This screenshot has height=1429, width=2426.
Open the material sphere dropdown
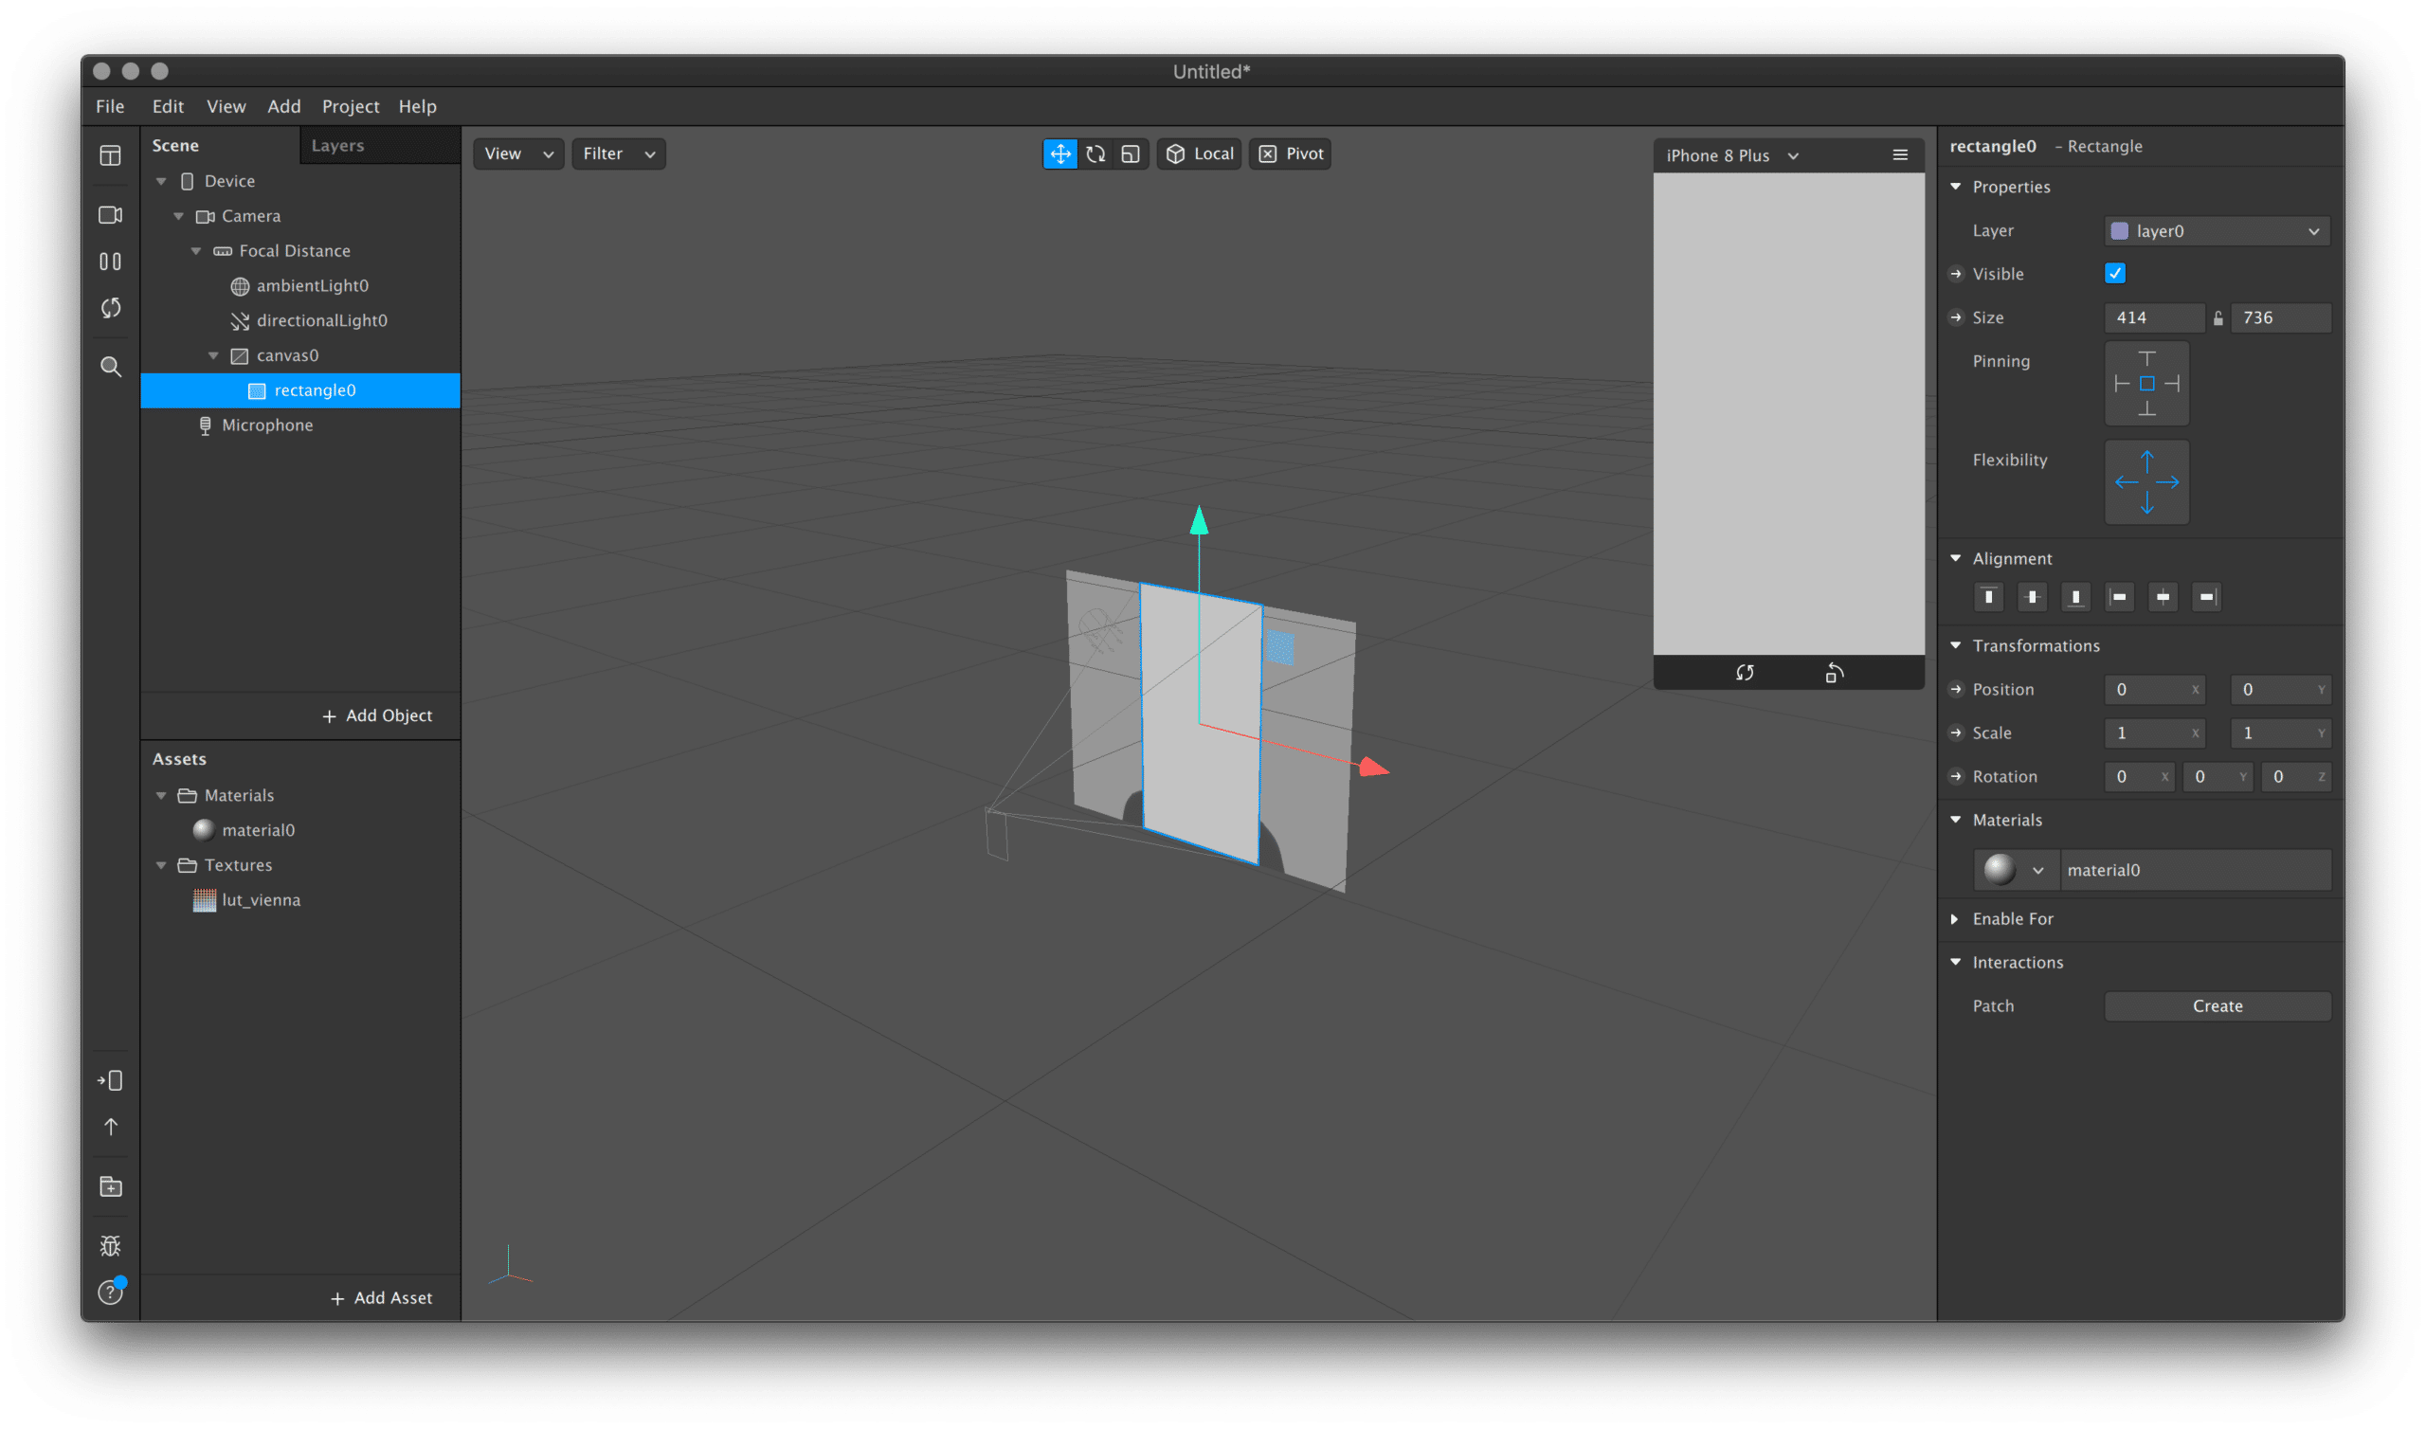(2015, 870)
